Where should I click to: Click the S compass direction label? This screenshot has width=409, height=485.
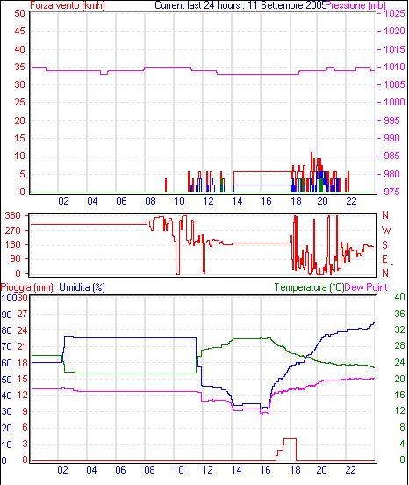click(384, 245)
